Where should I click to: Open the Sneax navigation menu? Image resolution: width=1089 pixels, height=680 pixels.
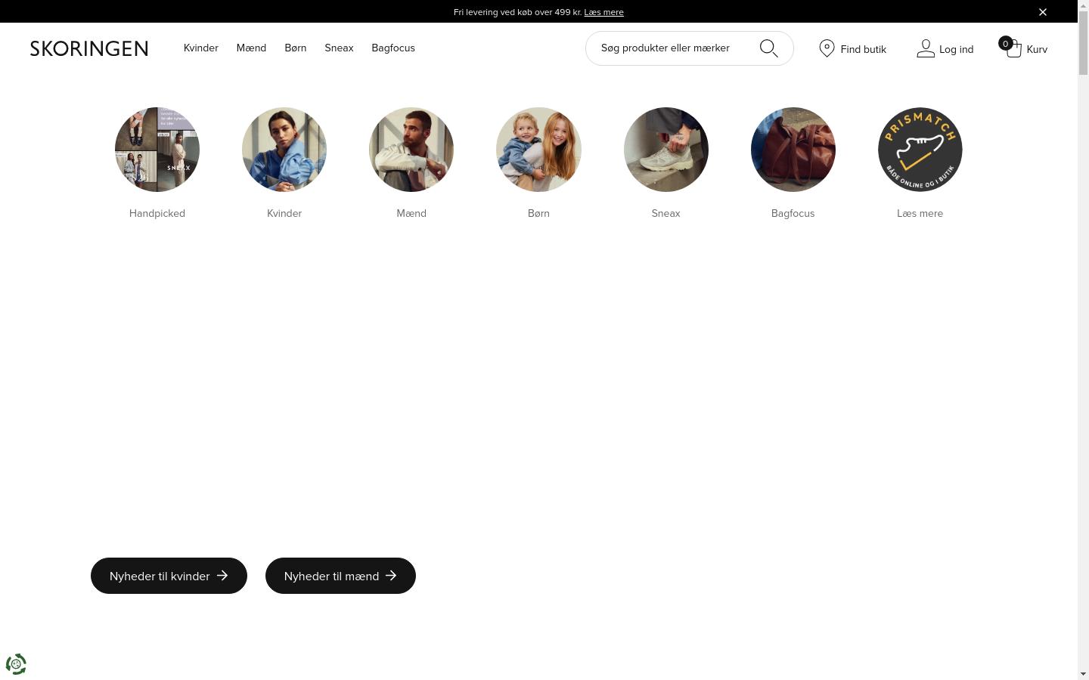pyautogui.click(x=339, y=48)
